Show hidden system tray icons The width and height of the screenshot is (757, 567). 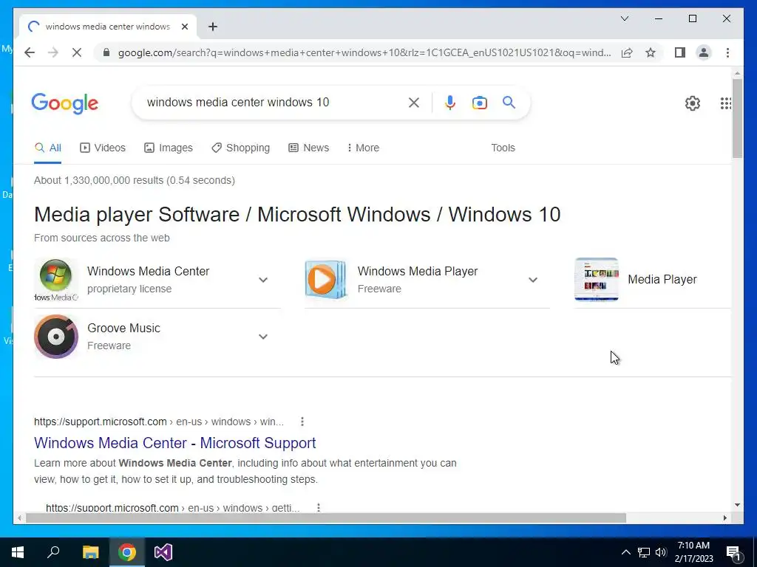(625, 552)
